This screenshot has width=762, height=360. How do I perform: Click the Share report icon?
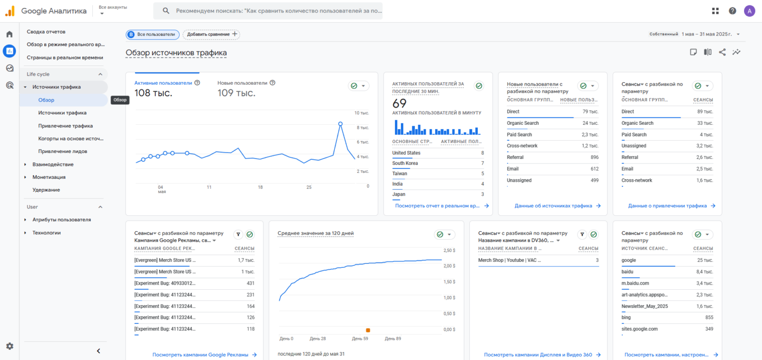[722, 52]
